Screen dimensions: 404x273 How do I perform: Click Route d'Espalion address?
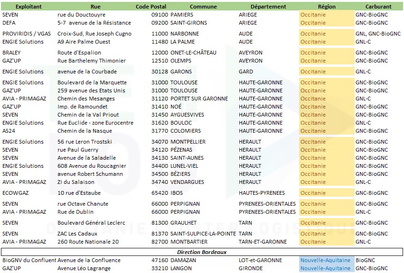[x=79, y=53]
